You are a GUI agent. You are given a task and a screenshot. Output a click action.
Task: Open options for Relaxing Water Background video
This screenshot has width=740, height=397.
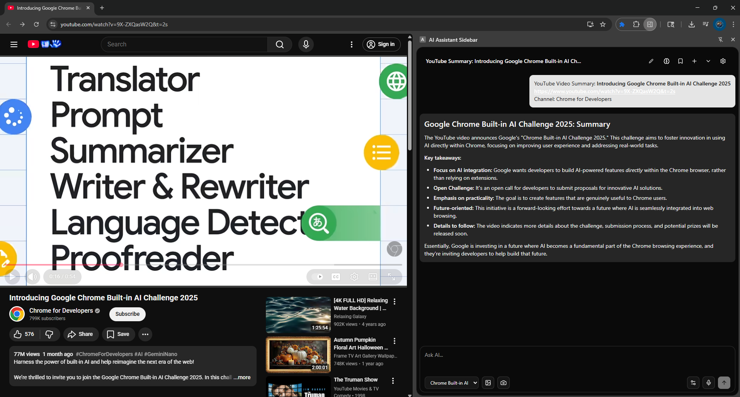[x=395, y=302]
